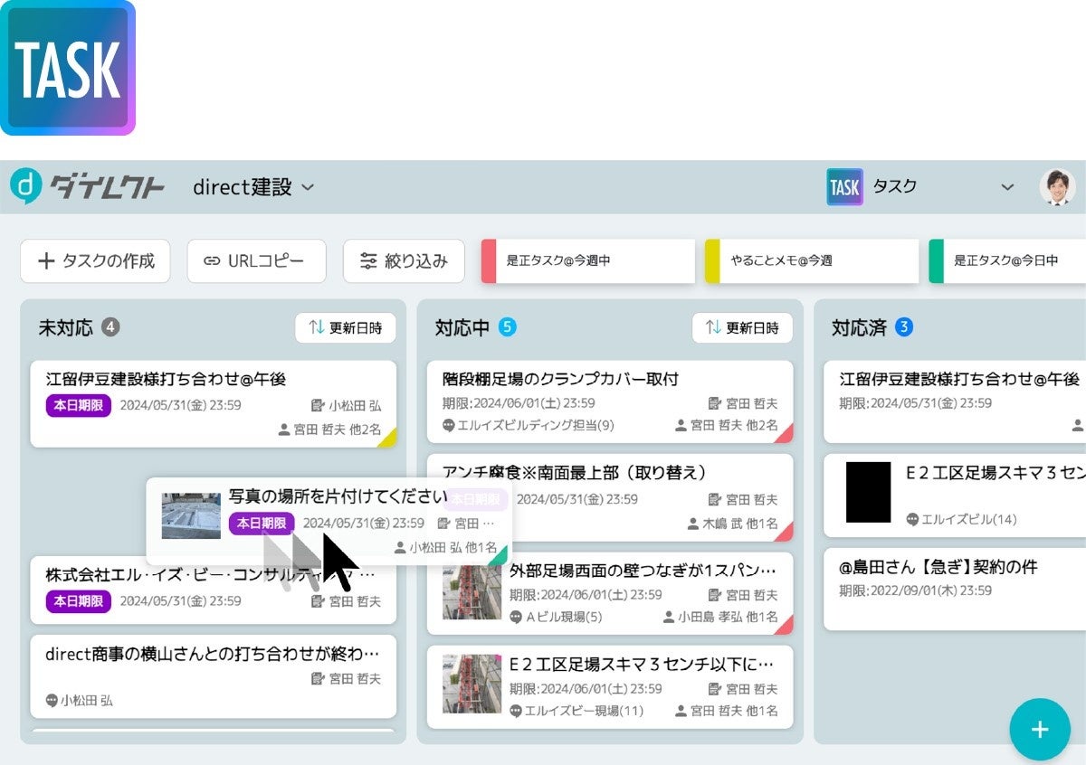Open the @島田さん【急ぎ】契約の件 card
This screenshot has height=765, width=1086.
pyautogui.click(x=955, y=590)
